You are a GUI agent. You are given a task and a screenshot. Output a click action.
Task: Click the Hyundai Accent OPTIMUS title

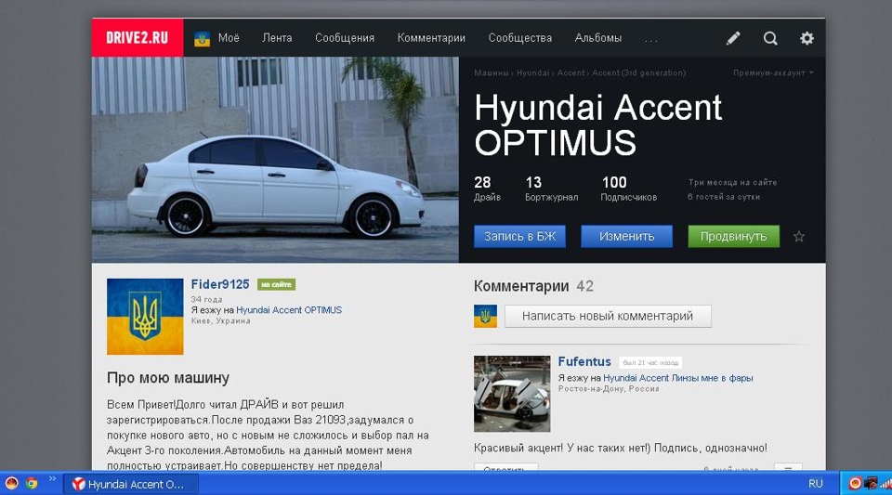[x=597, y=124]
